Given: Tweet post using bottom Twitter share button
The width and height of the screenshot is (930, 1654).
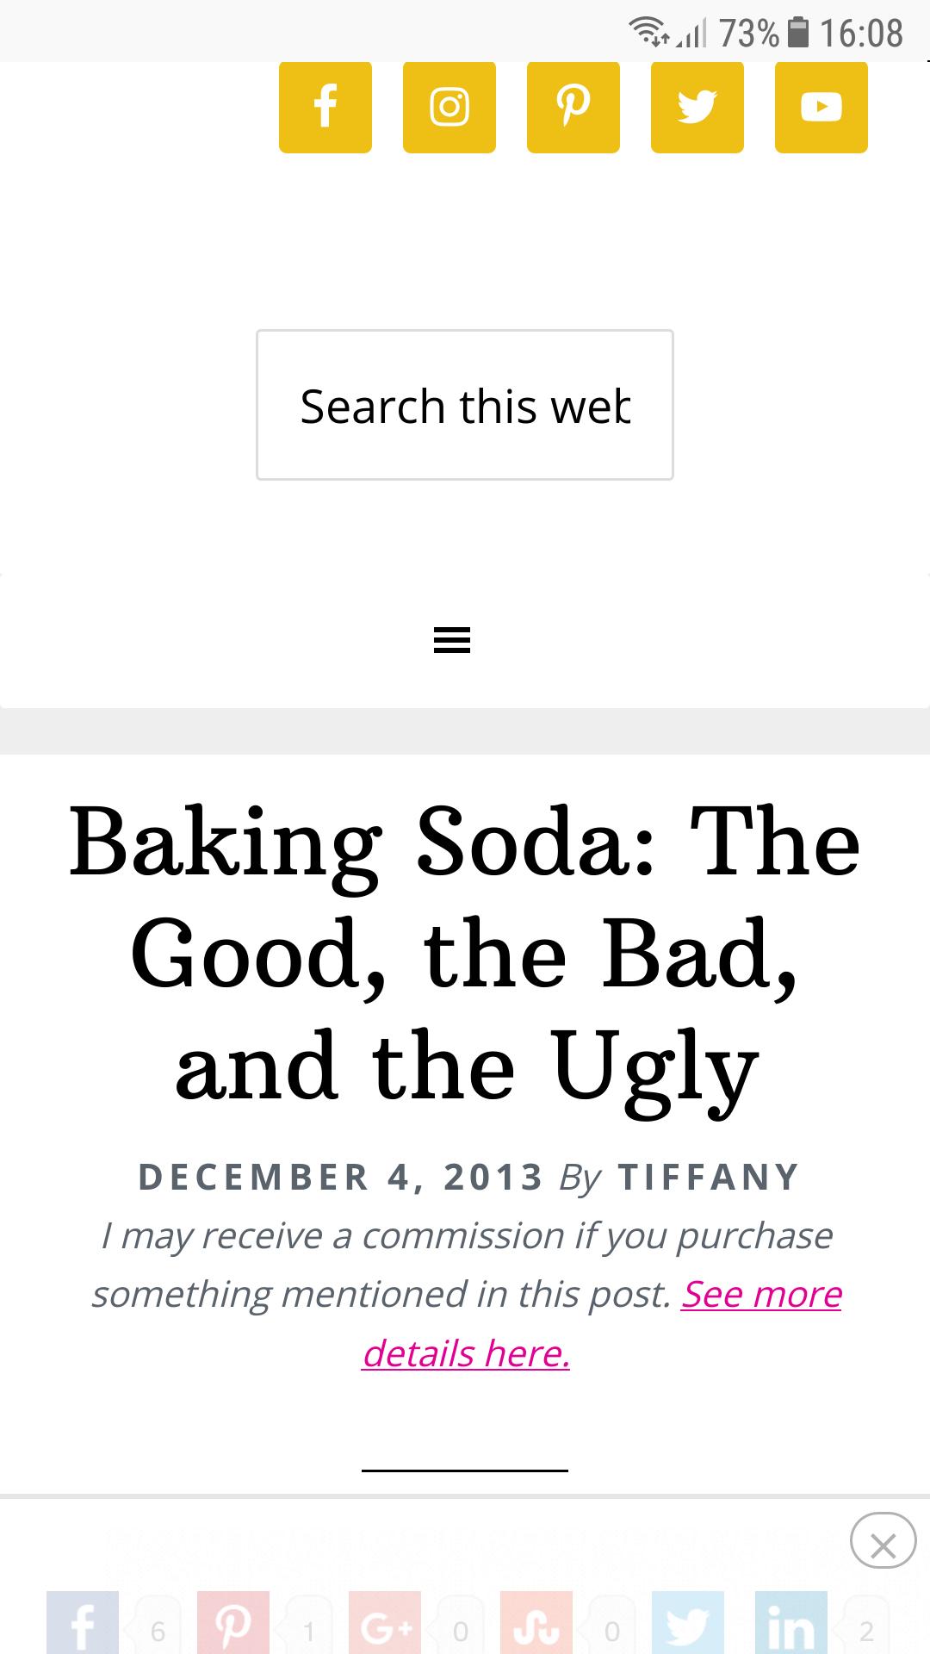Looking at the screenshot, I should click(x=688, y=1623).
